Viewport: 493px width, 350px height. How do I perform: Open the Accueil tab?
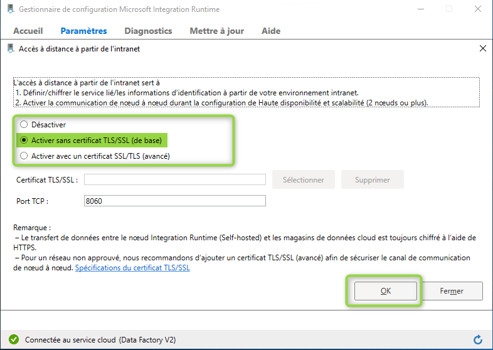(28, 31)
